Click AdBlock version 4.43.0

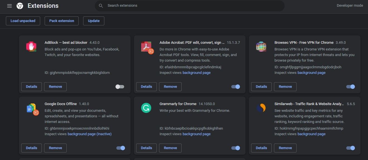pos(95,43)
